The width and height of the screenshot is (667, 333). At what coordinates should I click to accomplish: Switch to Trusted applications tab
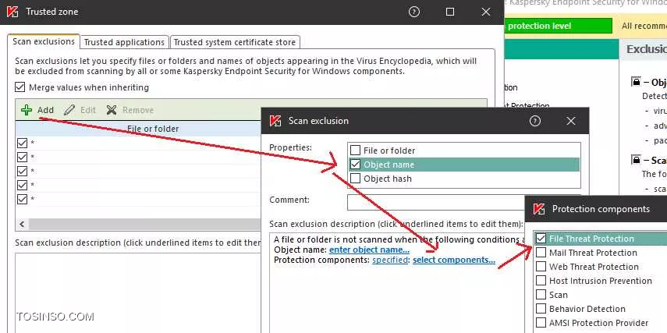point(124,42)
